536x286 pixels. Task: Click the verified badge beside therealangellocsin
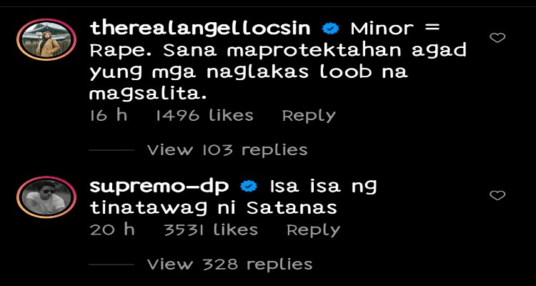(x=331, y=29)
